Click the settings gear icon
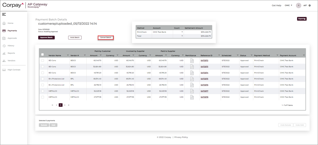 pyautogui.click(x=310, y=6)
